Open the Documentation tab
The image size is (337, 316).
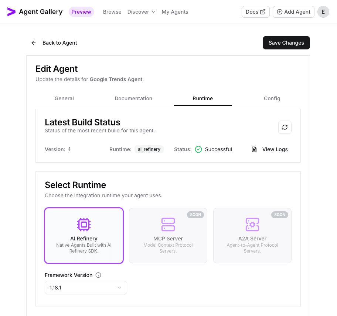point(133,98)
